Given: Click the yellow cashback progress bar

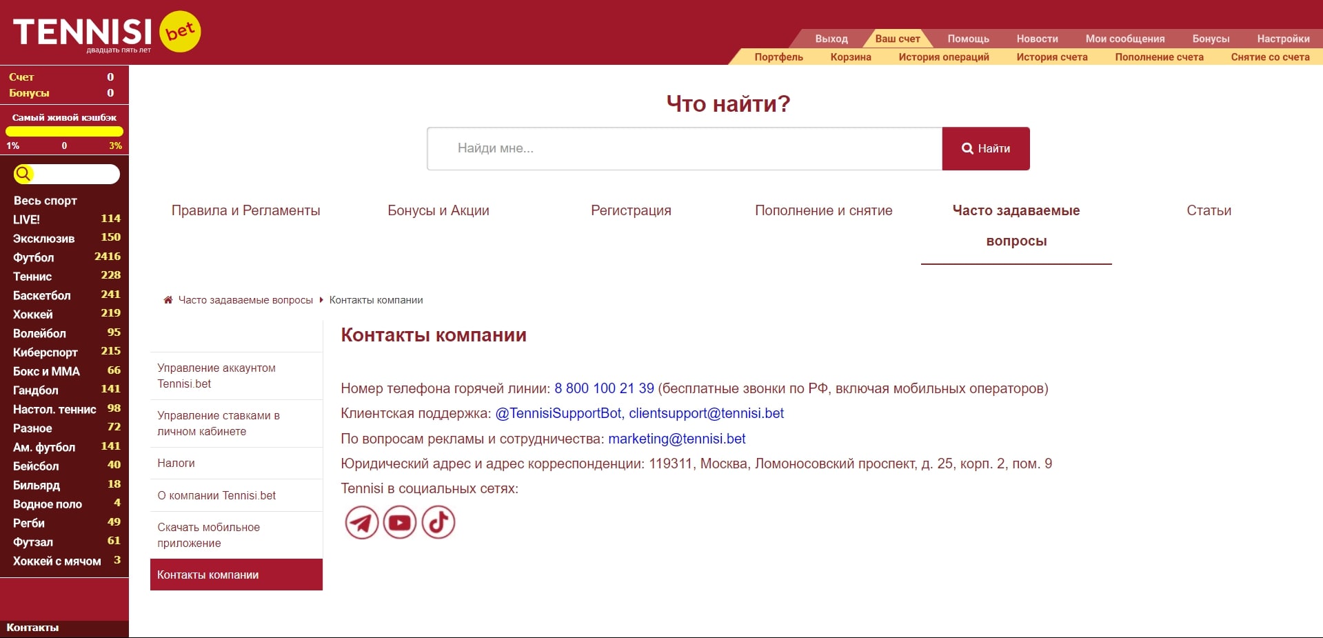Looking at the screenshot, I should [x=64, y=132].
